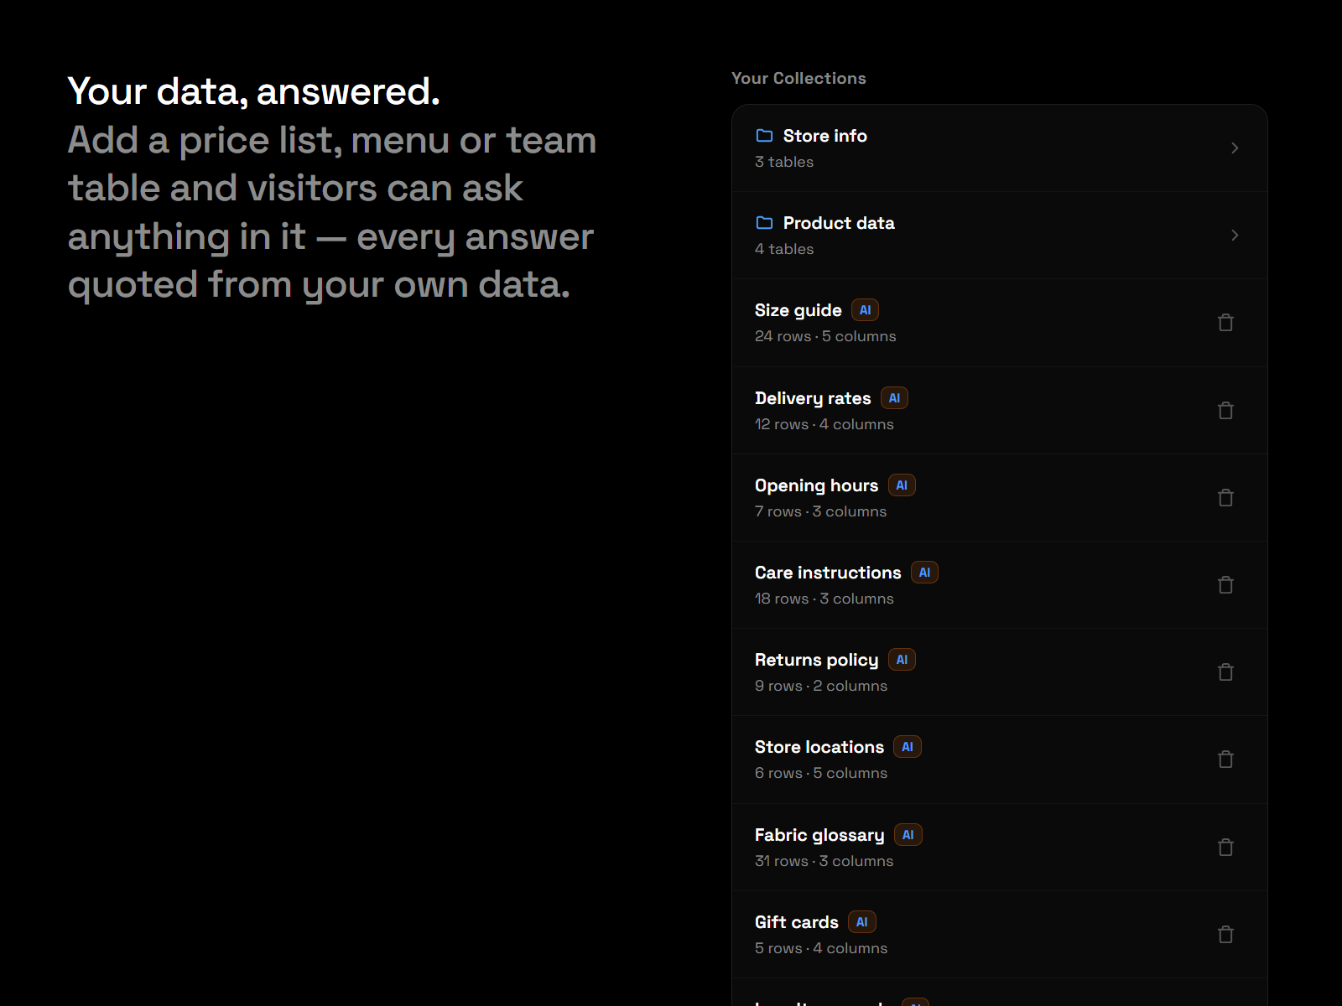Viewport: 1342px width, 1006px height.
Task: Expand the Store info collection chevron
Action: [1235, 148]
